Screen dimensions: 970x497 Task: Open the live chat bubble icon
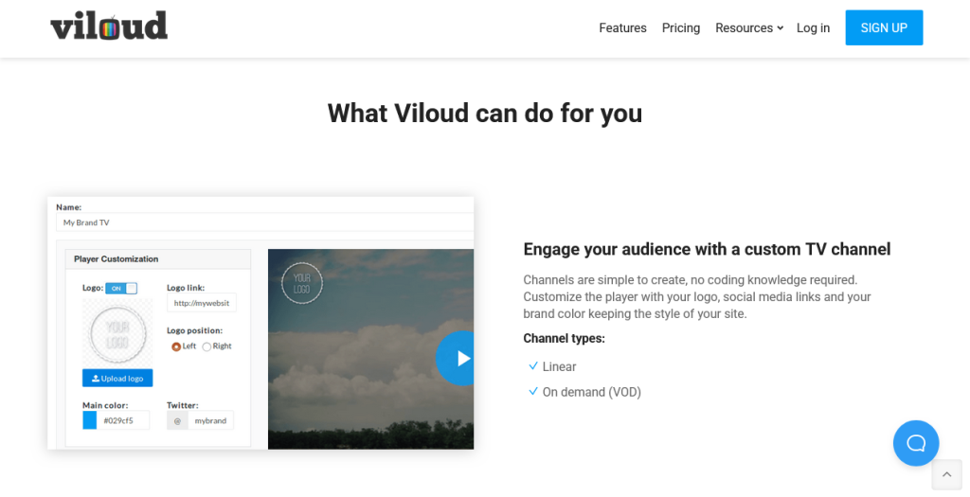(915, 443)
